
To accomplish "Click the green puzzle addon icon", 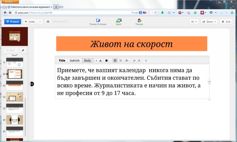I will 195,13.
